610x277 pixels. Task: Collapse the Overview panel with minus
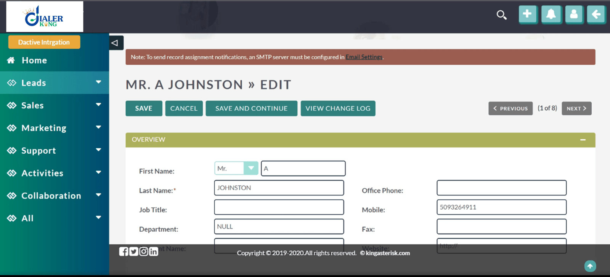(583, 140)
